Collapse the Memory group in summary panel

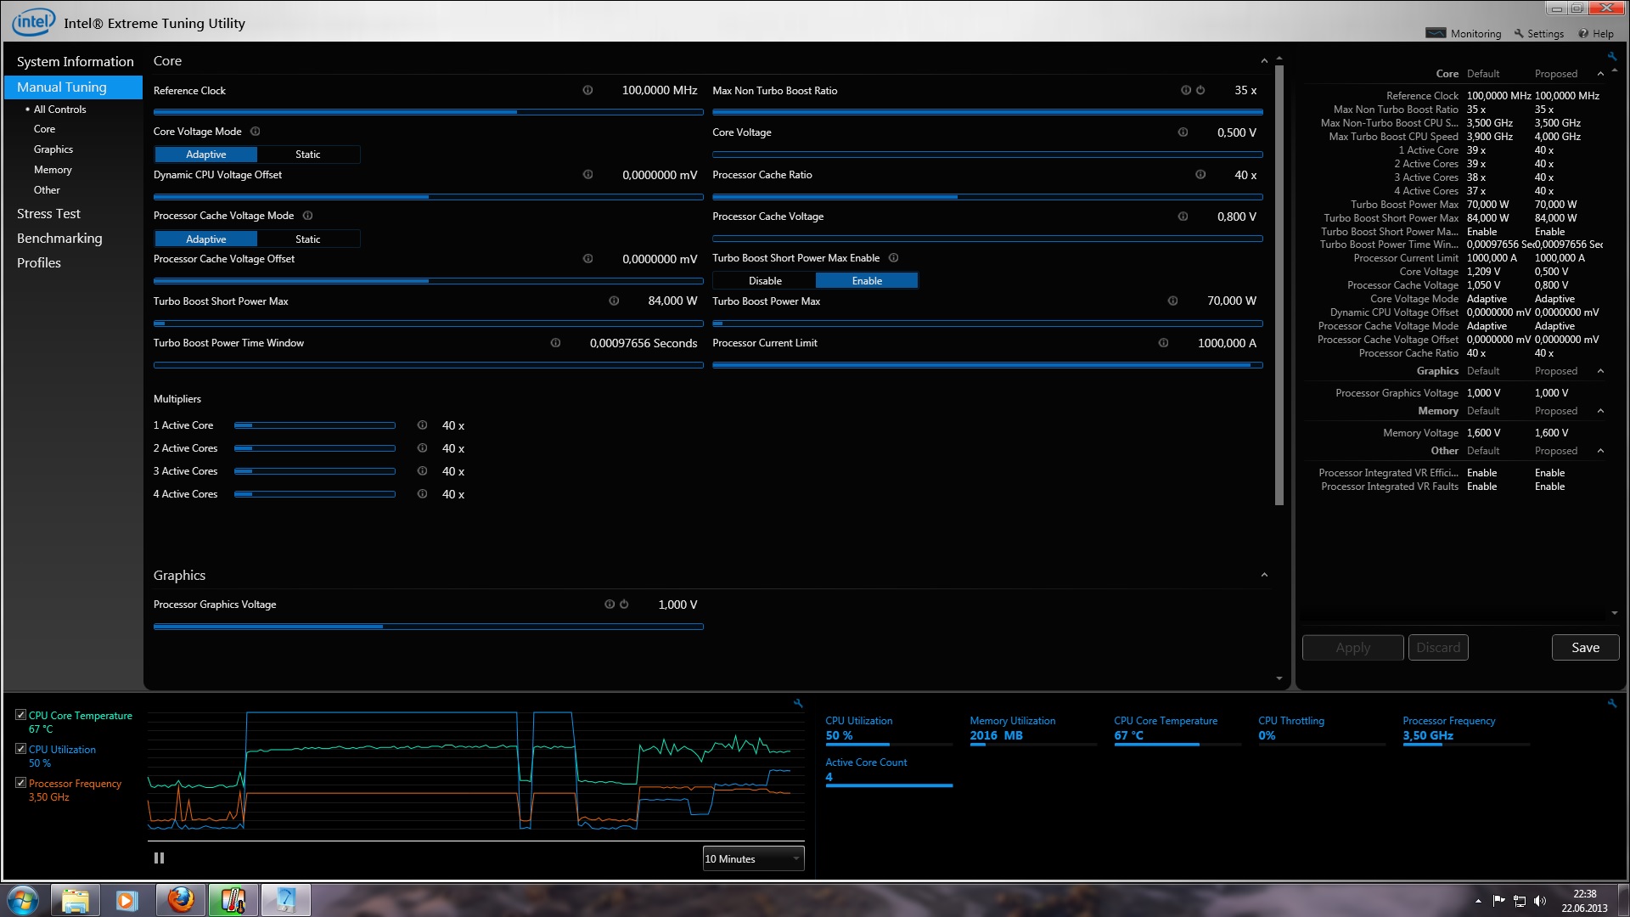click(x=1600, y=411)
